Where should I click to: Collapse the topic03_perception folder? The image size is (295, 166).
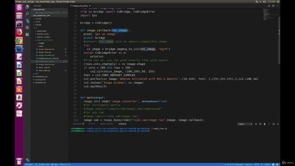pos(45,40)
